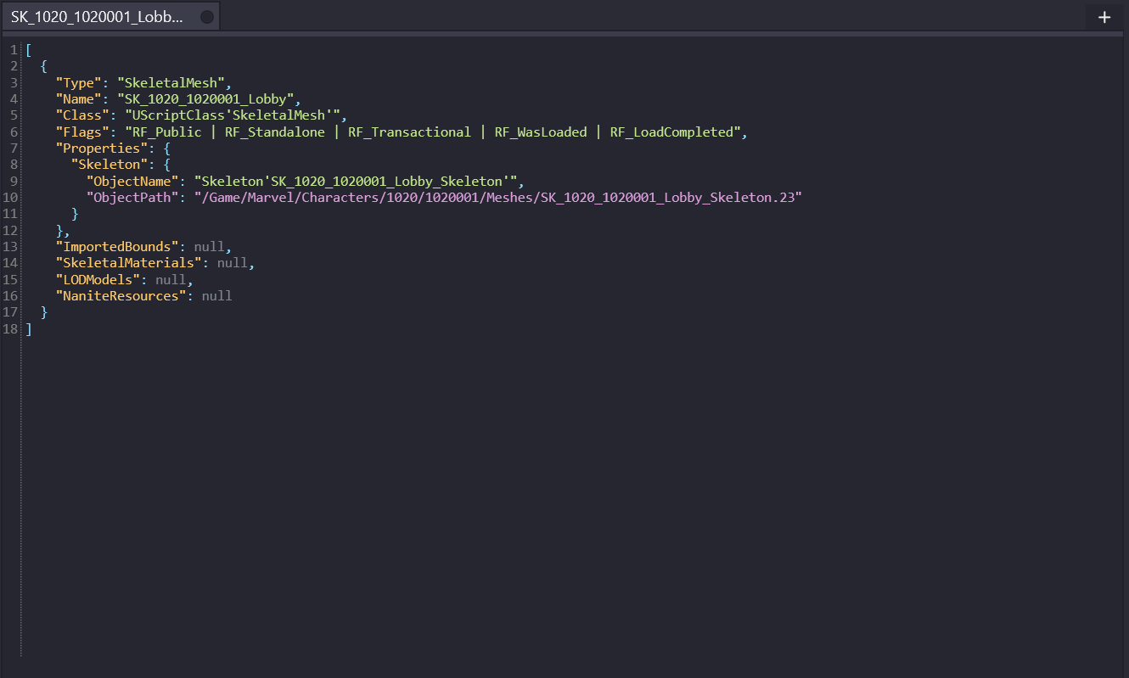Click the null value after NaniteResources

[x=217, y=296]
